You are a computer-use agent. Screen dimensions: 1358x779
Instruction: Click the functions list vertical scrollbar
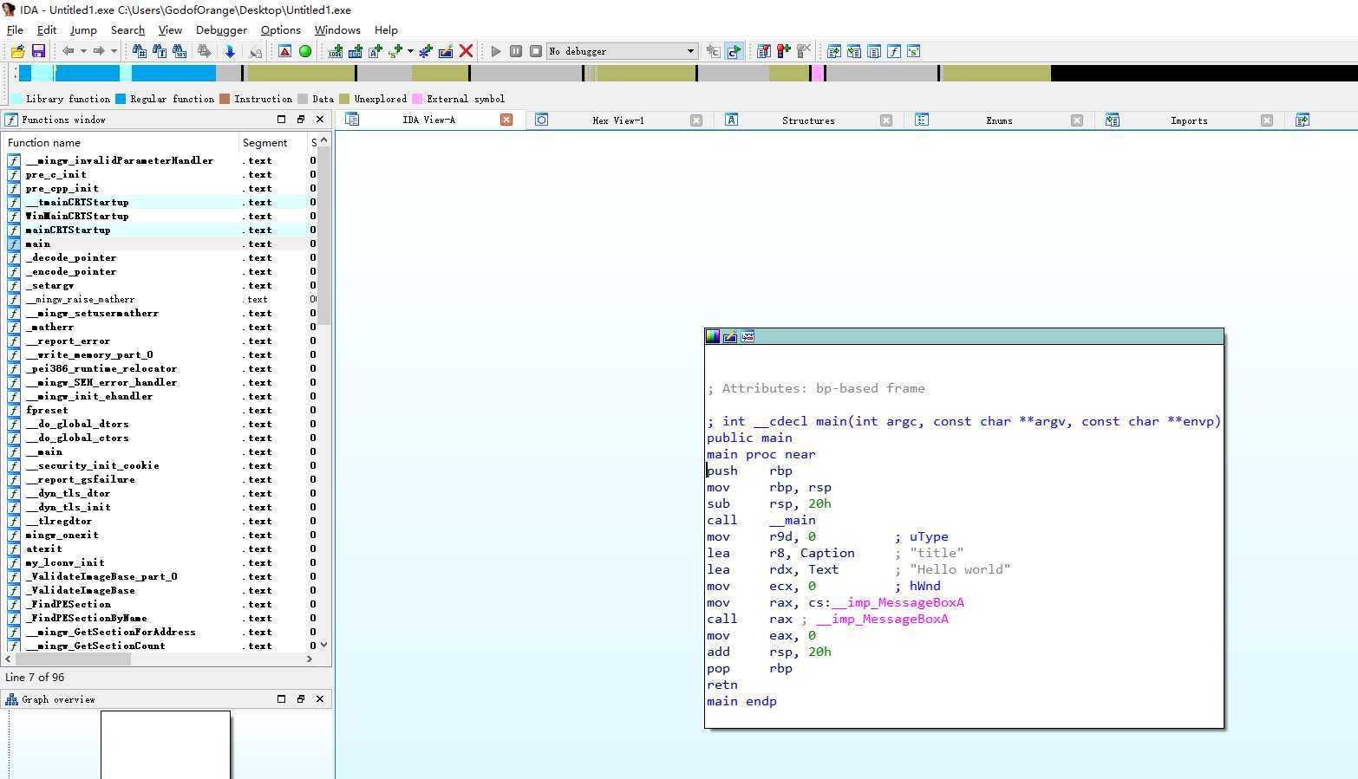tap(324, 234)
